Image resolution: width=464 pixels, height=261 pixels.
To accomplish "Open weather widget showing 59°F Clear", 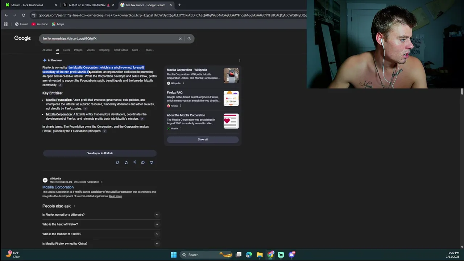I will pos(13,255).
